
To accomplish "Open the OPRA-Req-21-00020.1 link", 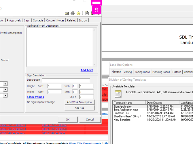I will pyautogui.click(x=12, y=129).
